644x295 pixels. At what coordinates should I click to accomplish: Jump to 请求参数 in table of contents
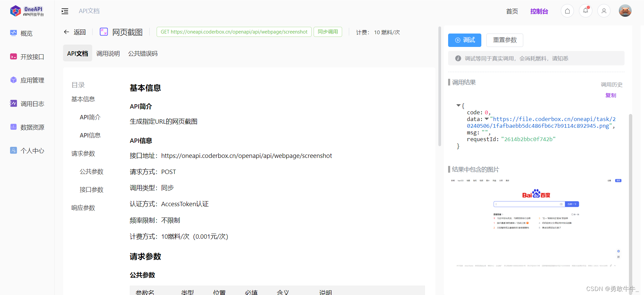click(x=83, y=154)
